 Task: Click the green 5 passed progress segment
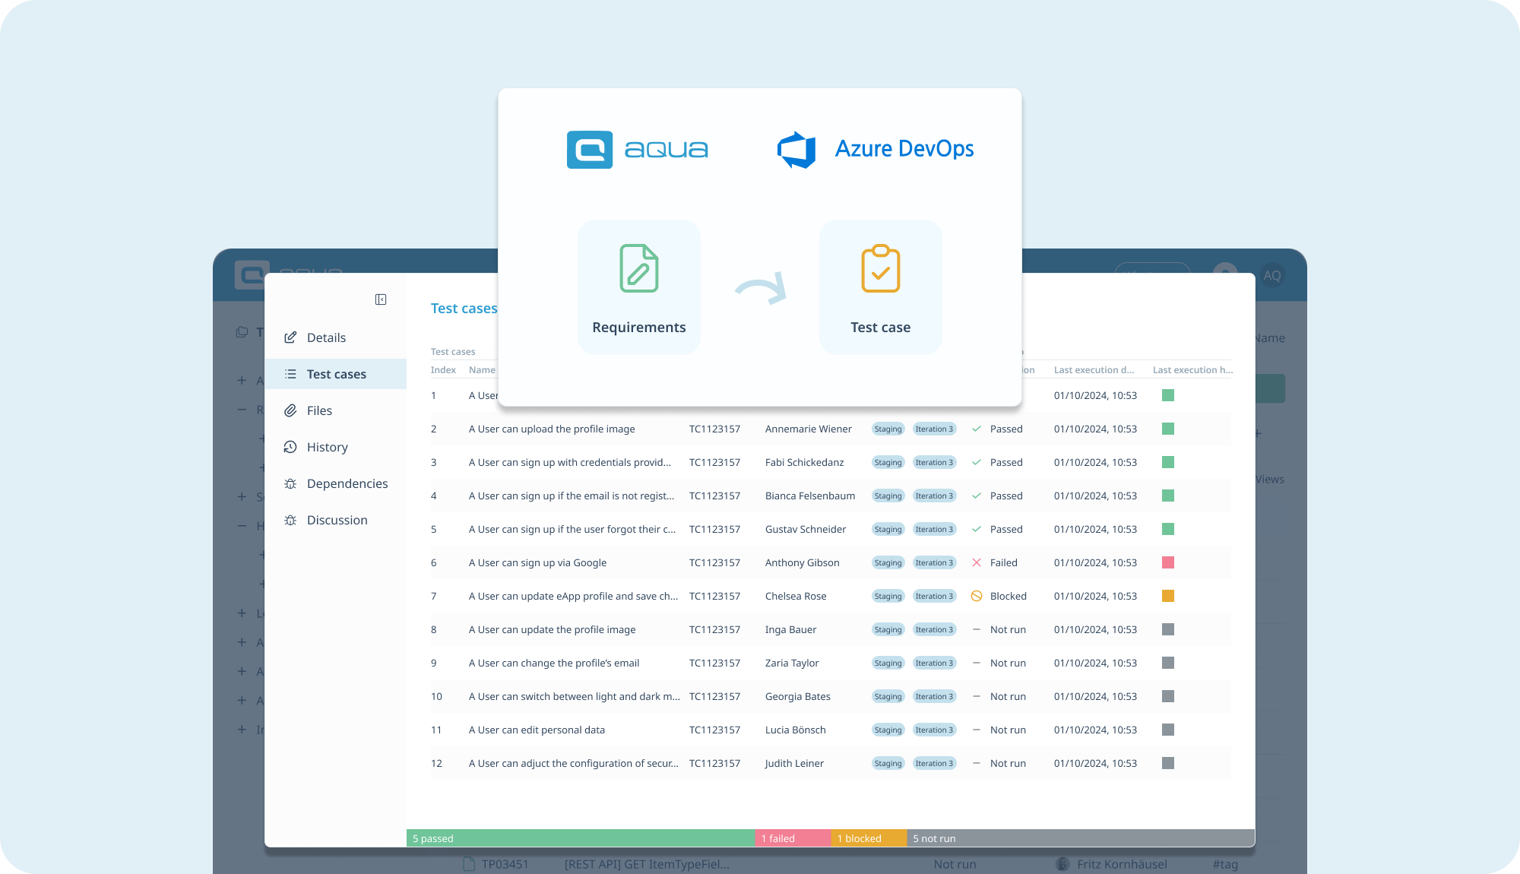pyautogui.click(x=580, y=838)
